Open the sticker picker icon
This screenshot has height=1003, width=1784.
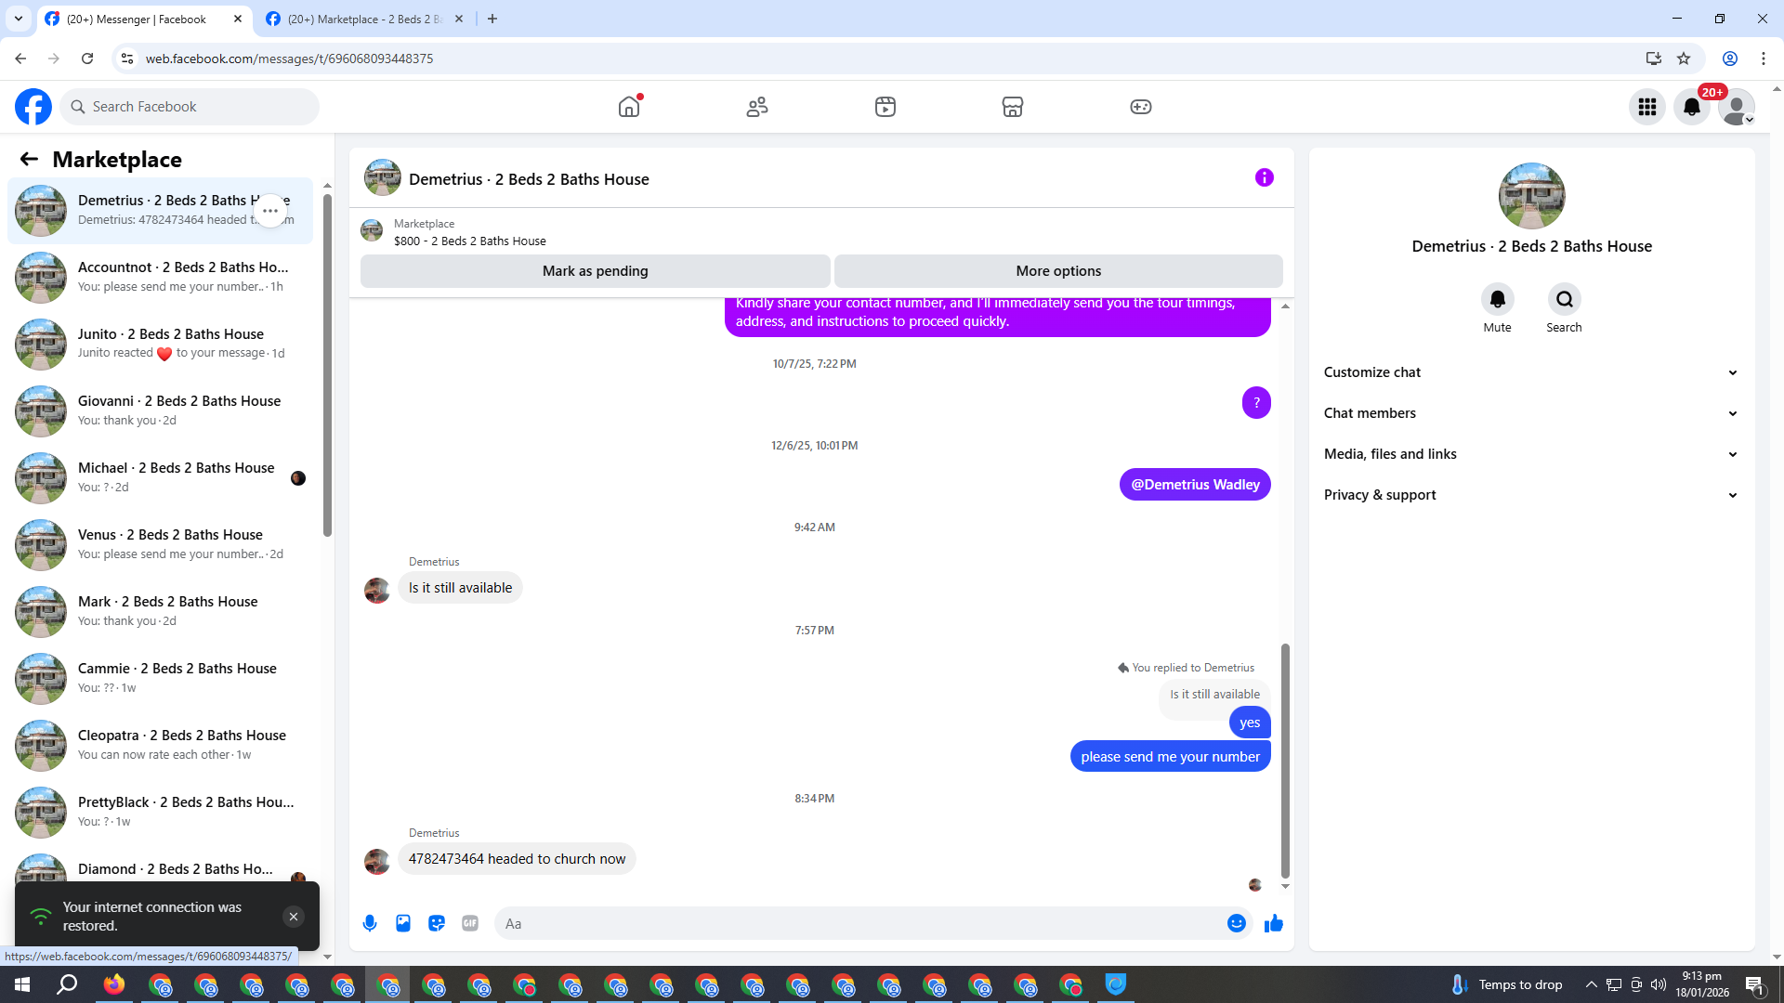(x=437, y=923)
